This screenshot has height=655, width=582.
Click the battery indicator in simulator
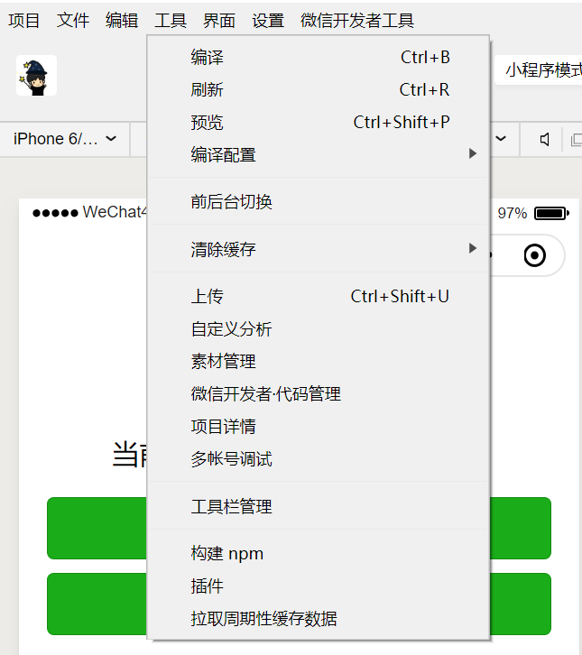[551, 214]
